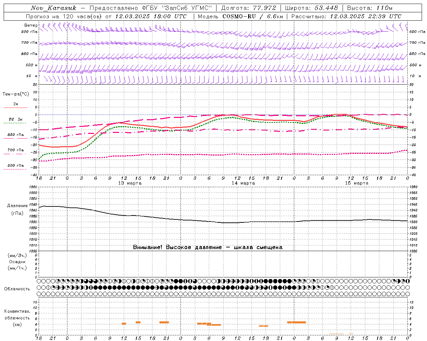Click the 'Осадки' precipitation label
Image resolution: width=427 pixels, height=341 pixels.
tap(17, 262)
